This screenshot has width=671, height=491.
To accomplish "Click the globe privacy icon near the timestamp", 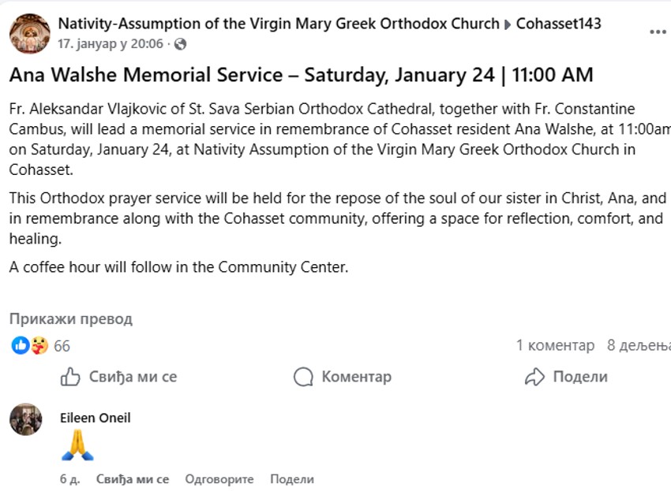I will [x=180, y=44].
